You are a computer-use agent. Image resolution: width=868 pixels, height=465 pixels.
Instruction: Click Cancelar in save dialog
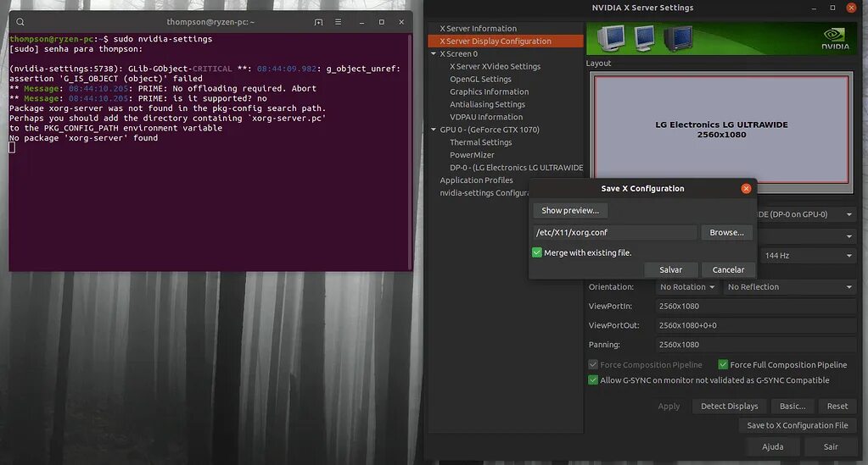[x=728, y=270]
